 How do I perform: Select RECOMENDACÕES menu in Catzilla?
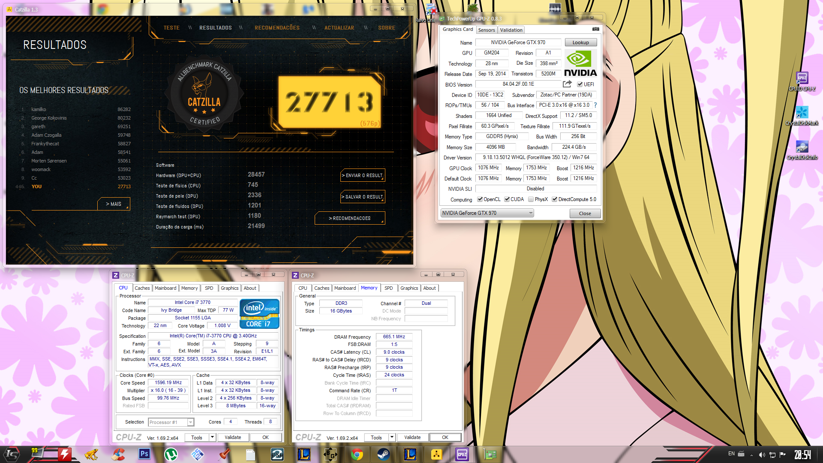click(277, 27)
